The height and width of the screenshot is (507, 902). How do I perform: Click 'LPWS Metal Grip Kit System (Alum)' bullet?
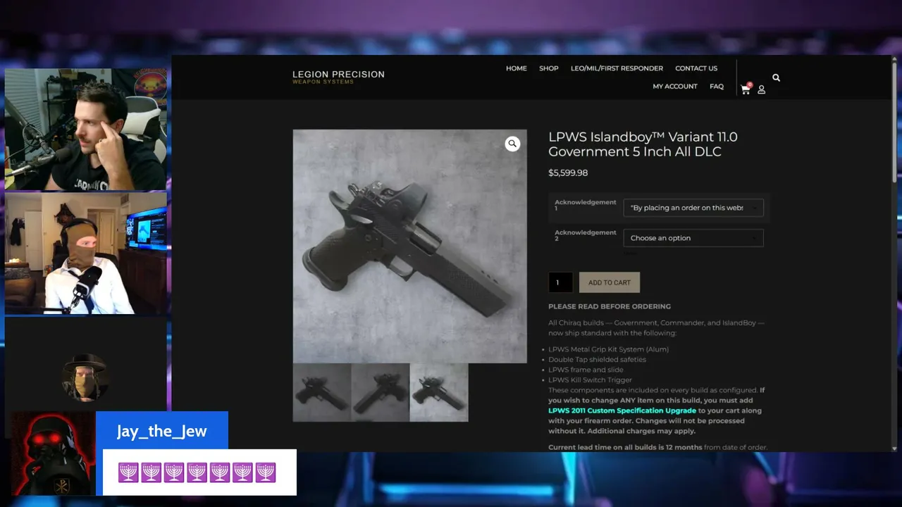[609, 349]
